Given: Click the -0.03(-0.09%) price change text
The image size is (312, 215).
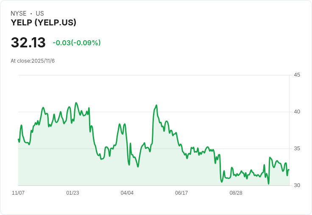Looking at the screenshot, I should (77, 43).
